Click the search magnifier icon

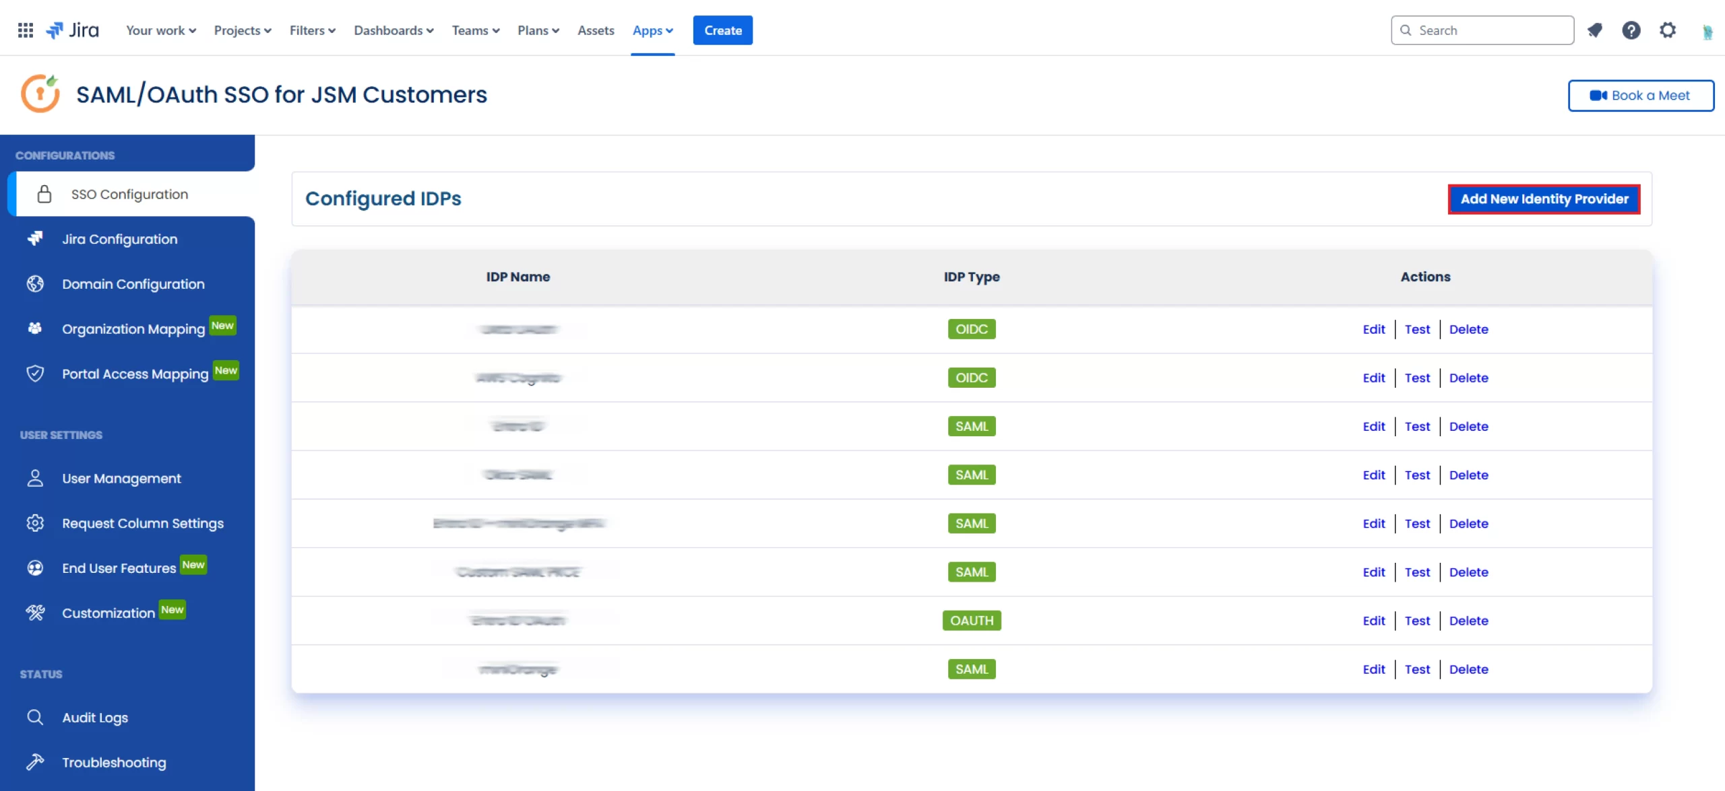pos(1405,30)
